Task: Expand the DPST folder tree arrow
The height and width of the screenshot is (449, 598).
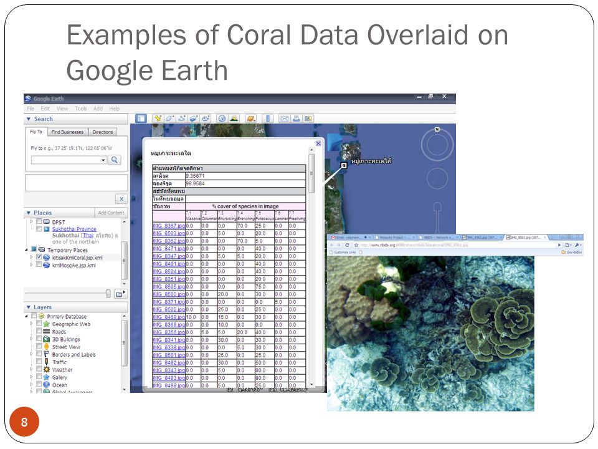Action: [x=31, y=221]
